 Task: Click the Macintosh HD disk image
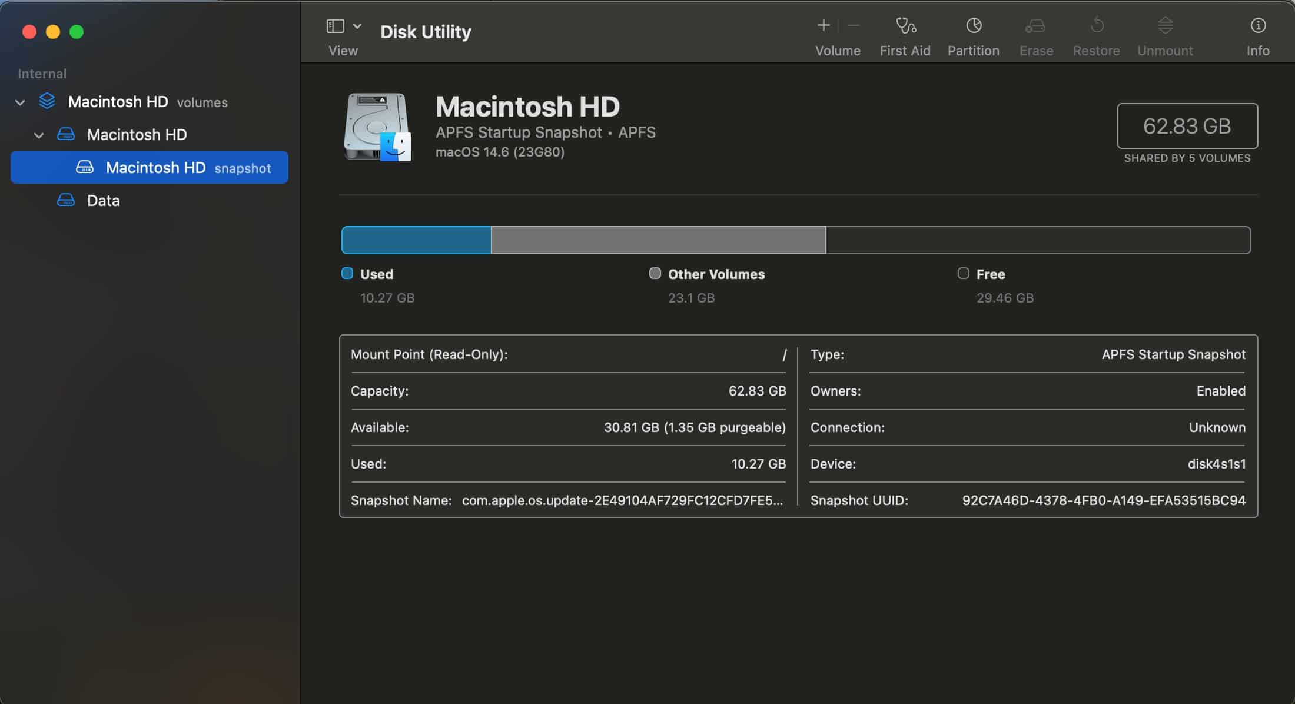[x=377, y=127]
